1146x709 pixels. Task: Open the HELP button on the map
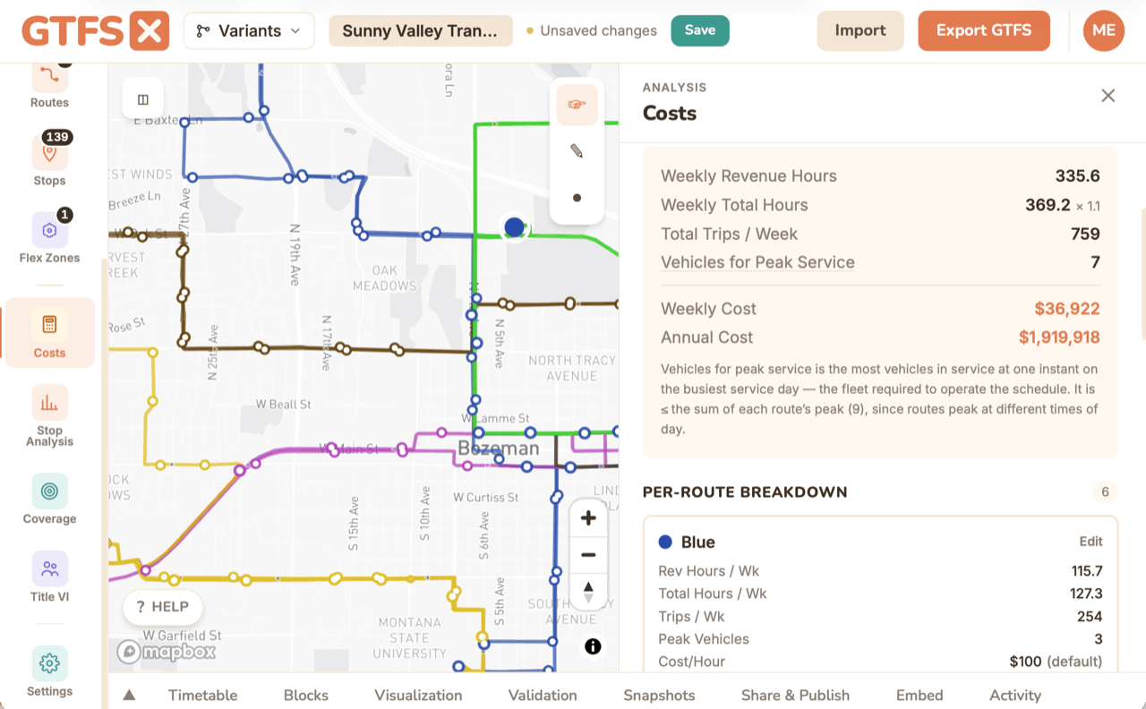click(163, 607)
